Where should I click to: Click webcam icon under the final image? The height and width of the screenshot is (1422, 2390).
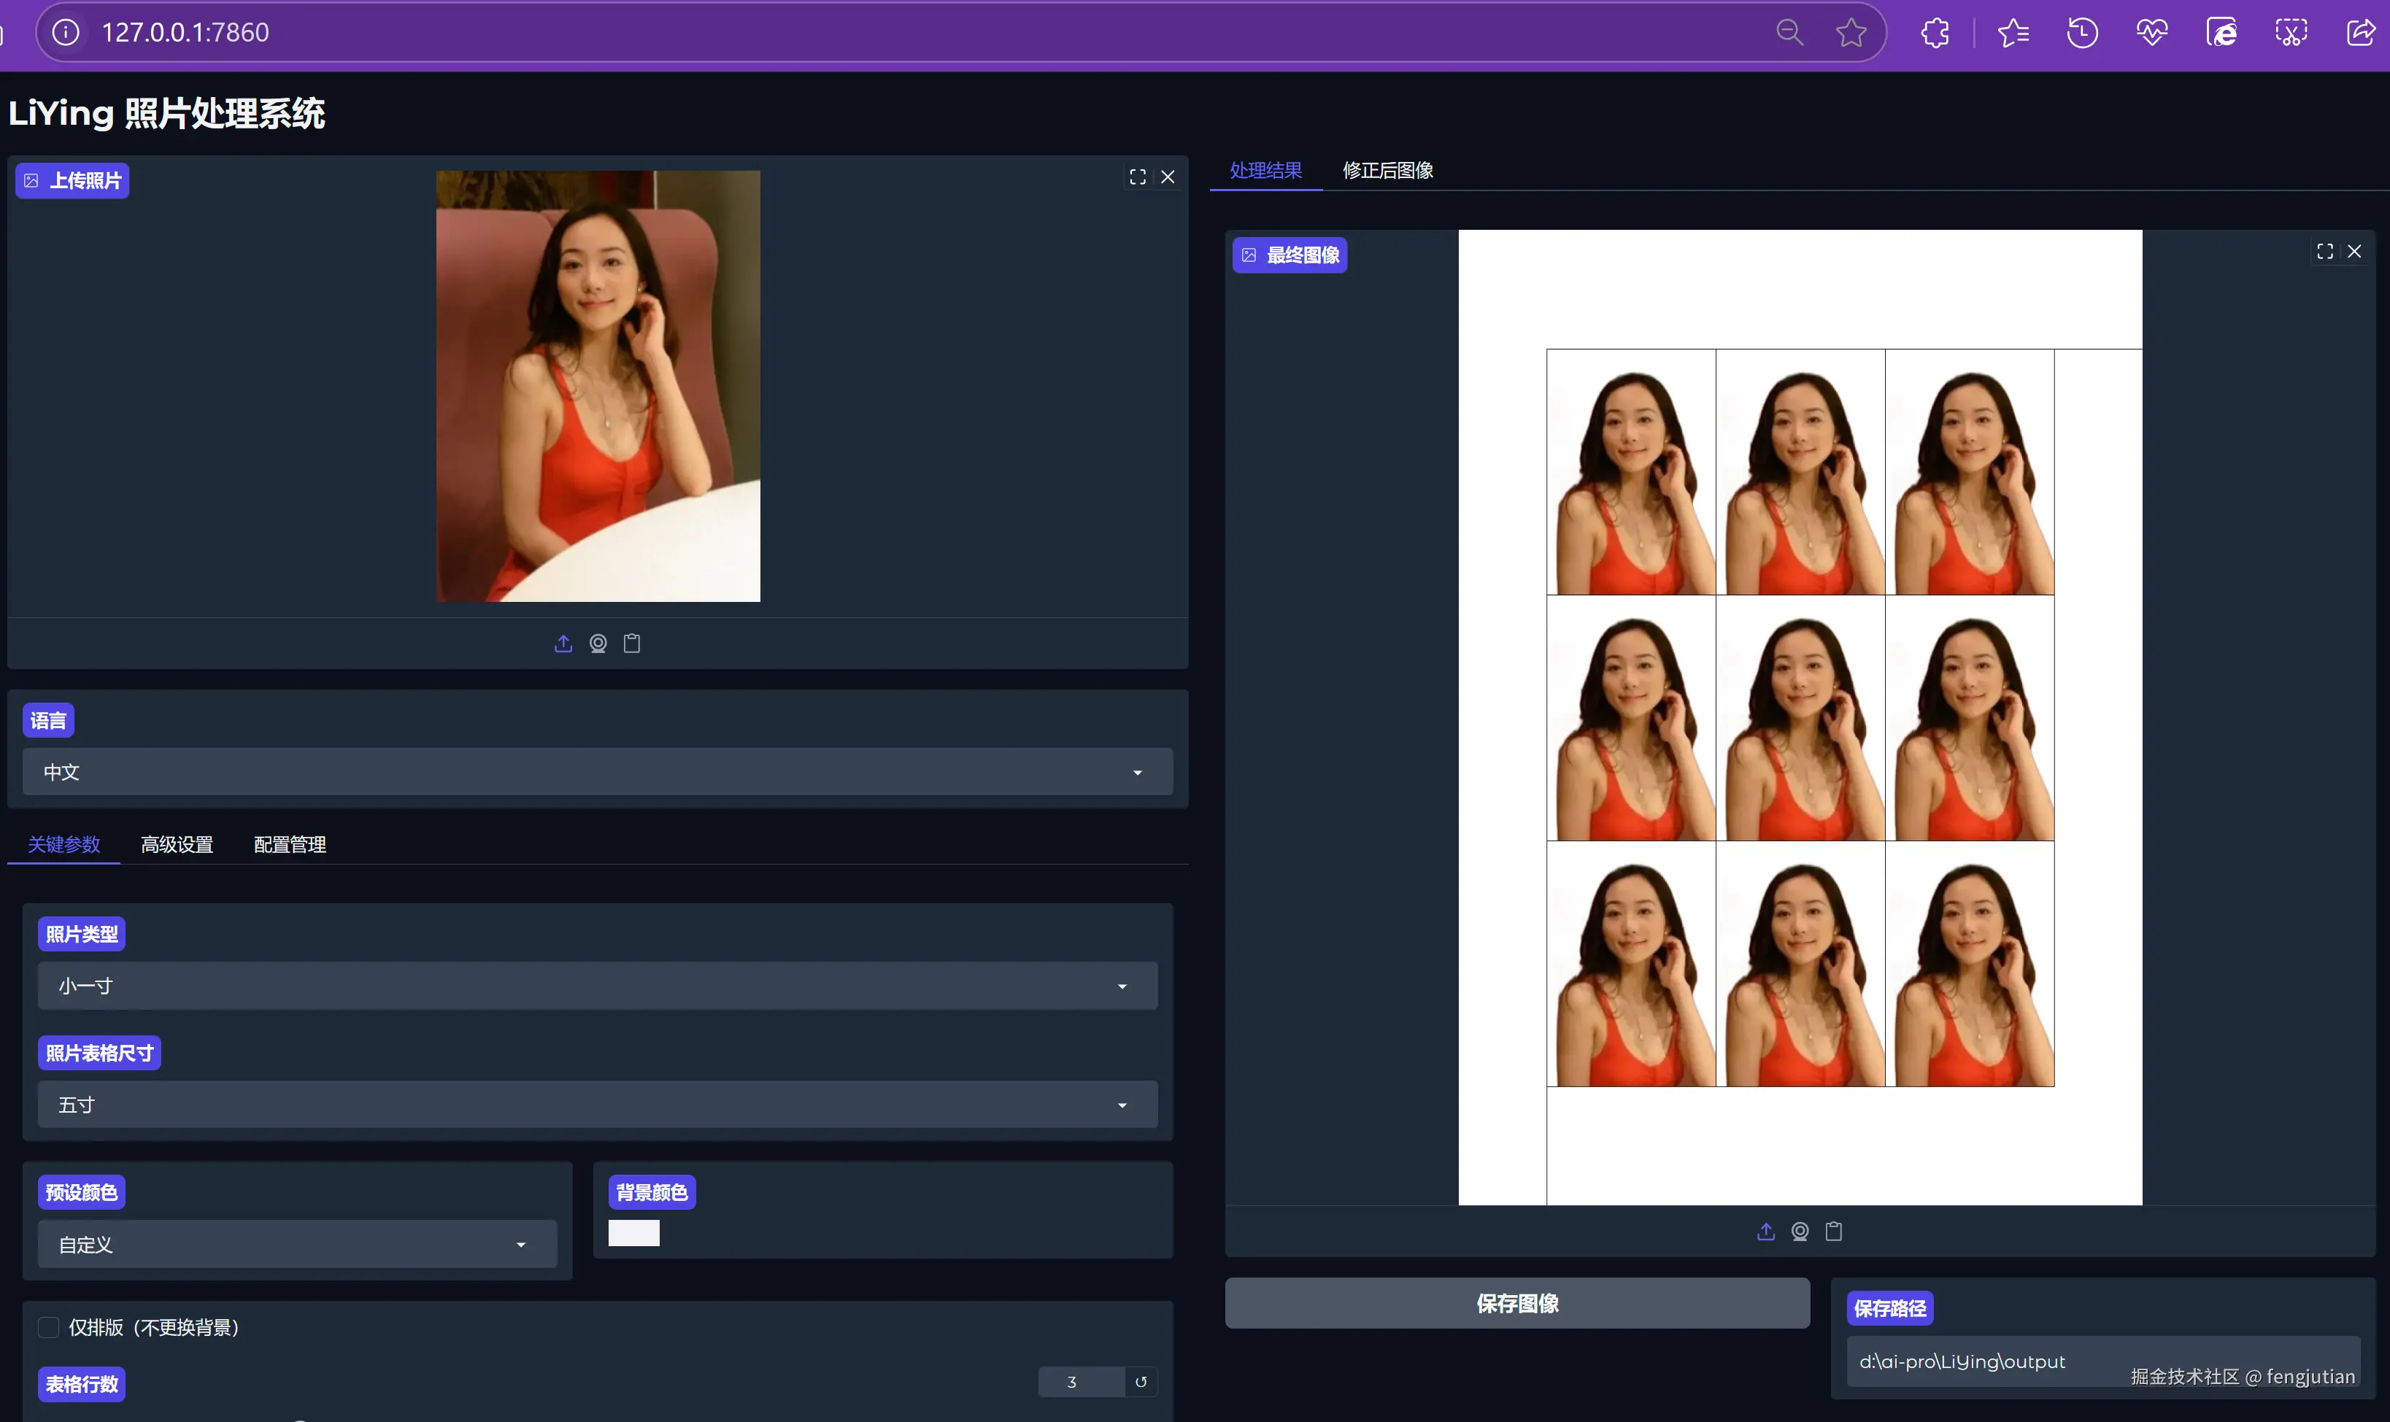[1800, 1232]
